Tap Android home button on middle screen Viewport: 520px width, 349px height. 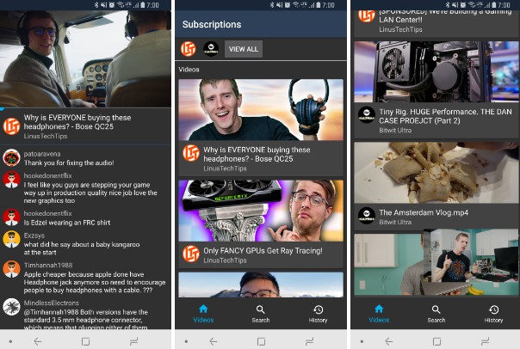(x=261, y=341)
